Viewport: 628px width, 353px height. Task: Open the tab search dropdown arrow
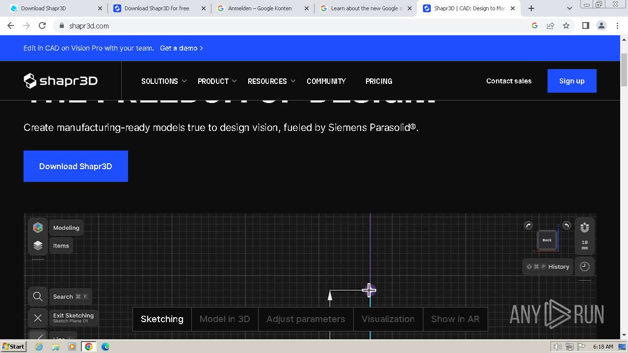coord(569,8)
